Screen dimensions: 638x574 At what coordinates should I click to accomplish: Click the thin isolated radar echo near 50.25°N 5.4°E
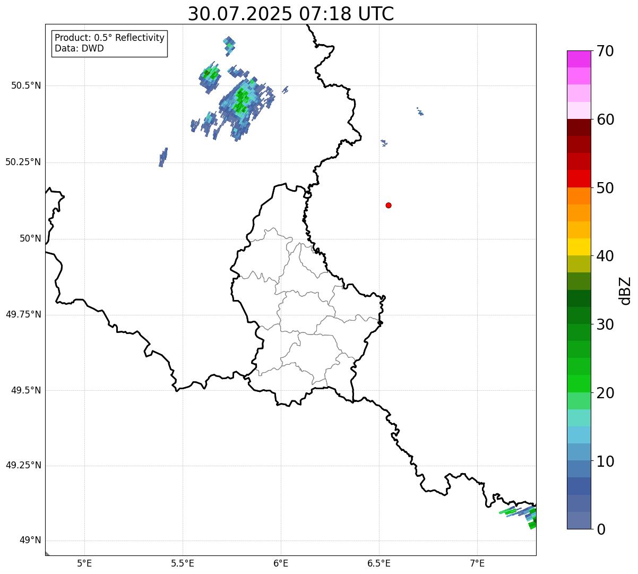tap(163, 157)
